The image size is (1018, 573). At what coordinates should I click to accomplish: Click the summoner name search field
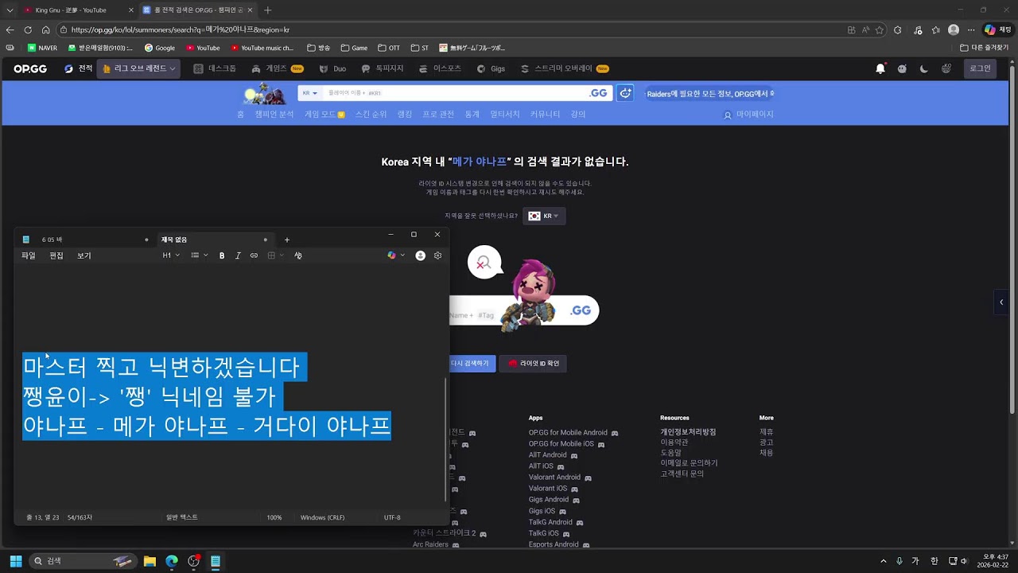click(453, 93)
